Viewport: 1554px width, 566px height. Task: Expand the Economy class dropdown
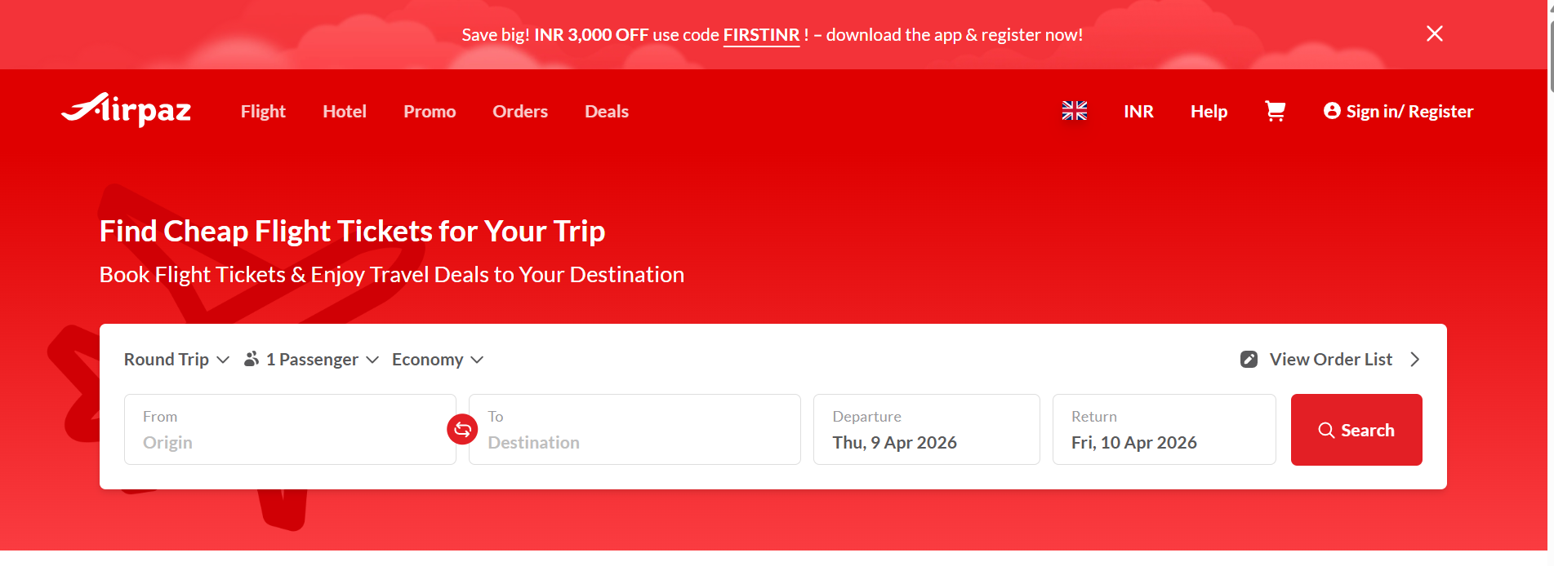click(x=438, y=360)
